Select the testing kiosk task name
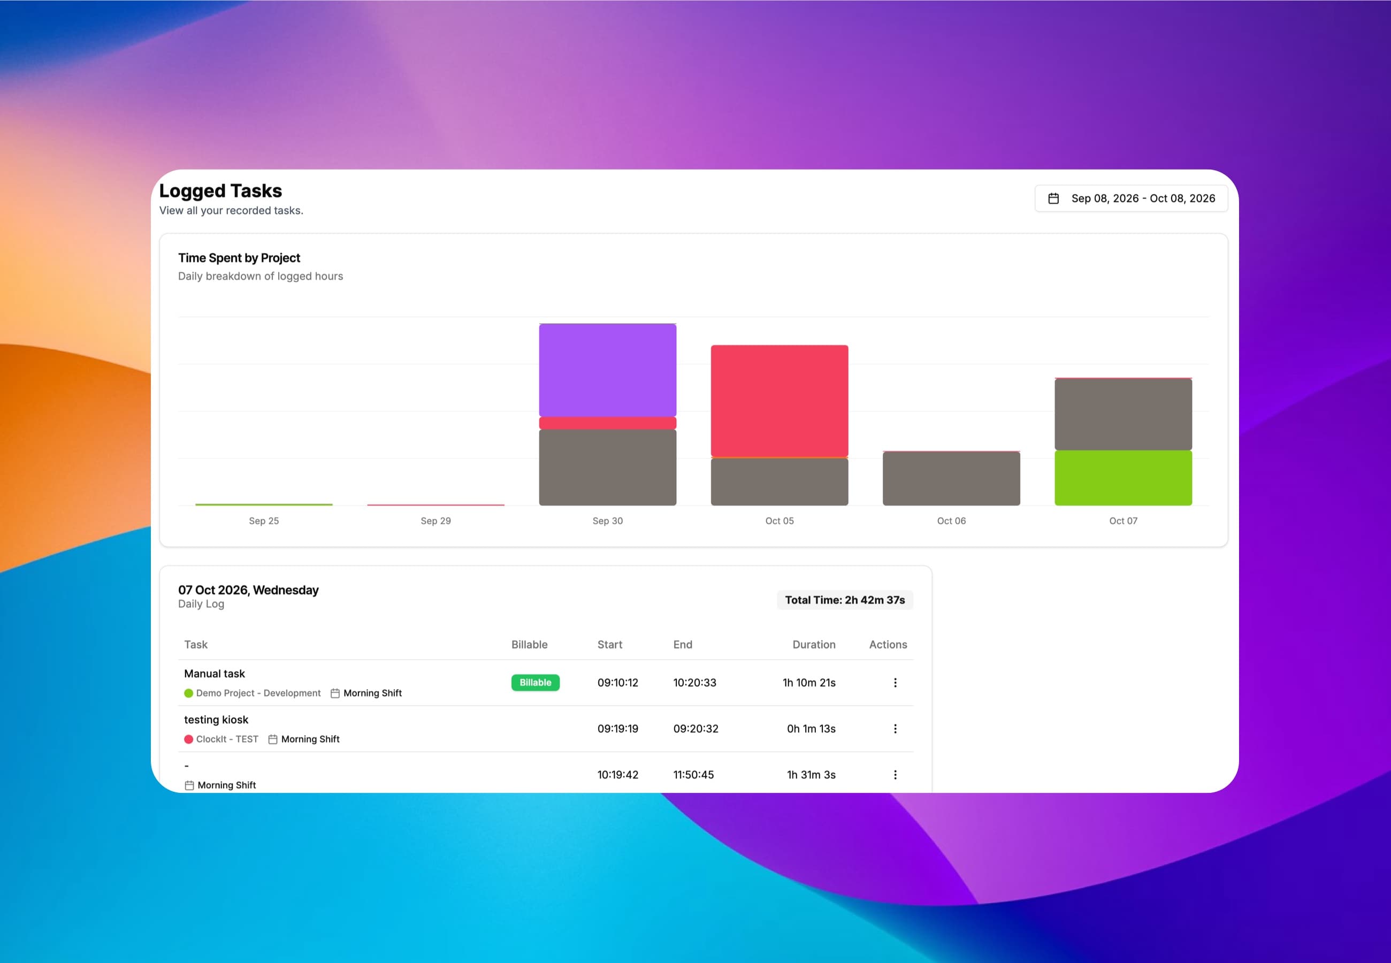Image resolution: width=1391 pixels, height=963 pixels. 216,720
